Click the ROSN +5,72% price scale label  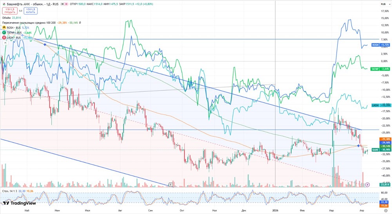381,45
